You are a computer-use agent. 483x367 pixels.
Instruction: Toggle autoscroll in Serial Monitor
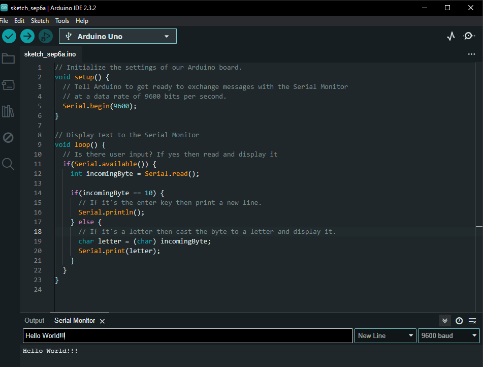click(445, 321)
